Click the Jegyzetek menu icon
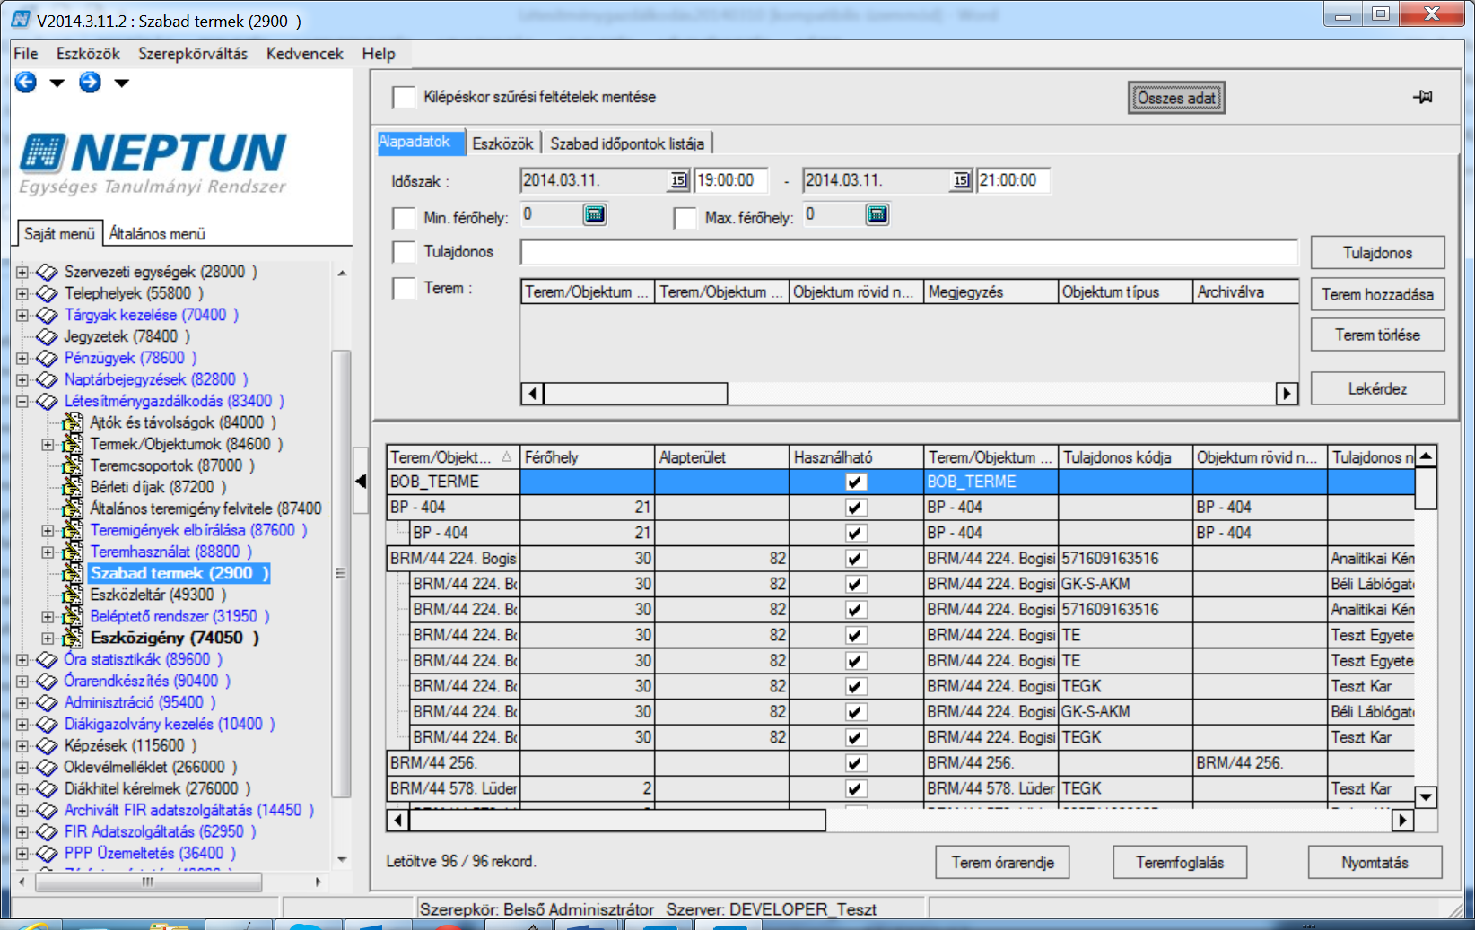The height and width of the screenshot is (930, 1475). tap(47, 336)
